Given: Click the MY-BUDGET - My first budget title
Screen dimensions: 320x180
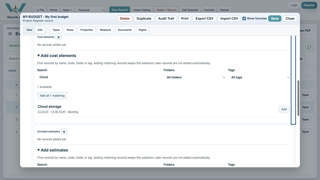Looking at the screenshot, I should coord(45,17).
